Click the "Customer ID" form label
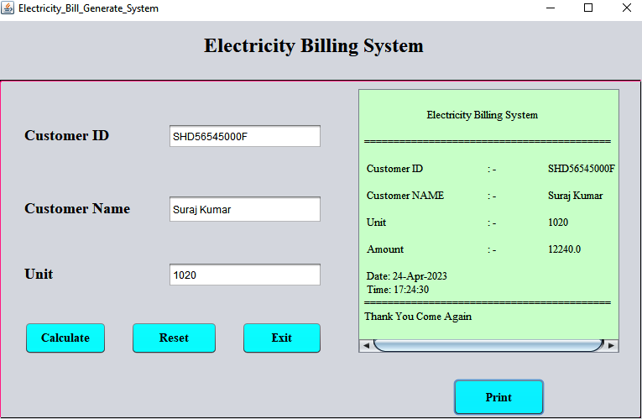Screen dimensions: 642x419 pyautogui.click(x=67, y=135)
